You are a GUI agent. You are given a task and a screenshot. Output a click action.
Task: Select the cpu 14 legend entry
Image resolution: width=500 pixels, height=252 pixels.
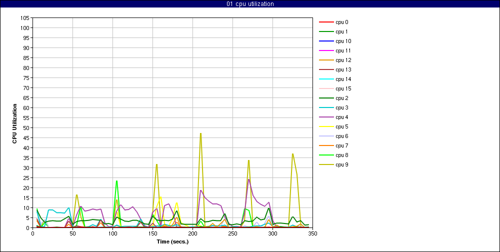[x=335, y=79]
